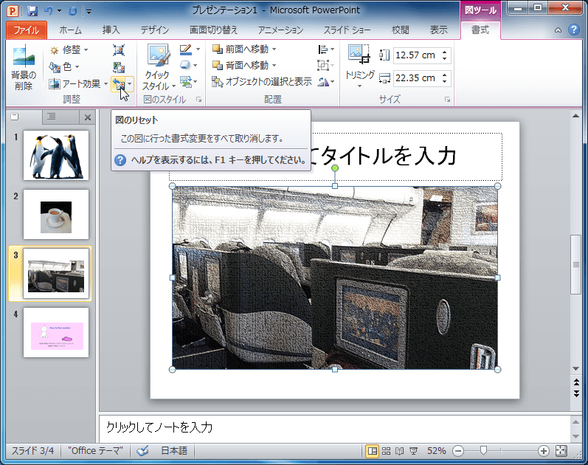Open Customize Quick Access Toolbar dropdown
The width and height of the screenshot is (588, 465).
coord(89,12)
